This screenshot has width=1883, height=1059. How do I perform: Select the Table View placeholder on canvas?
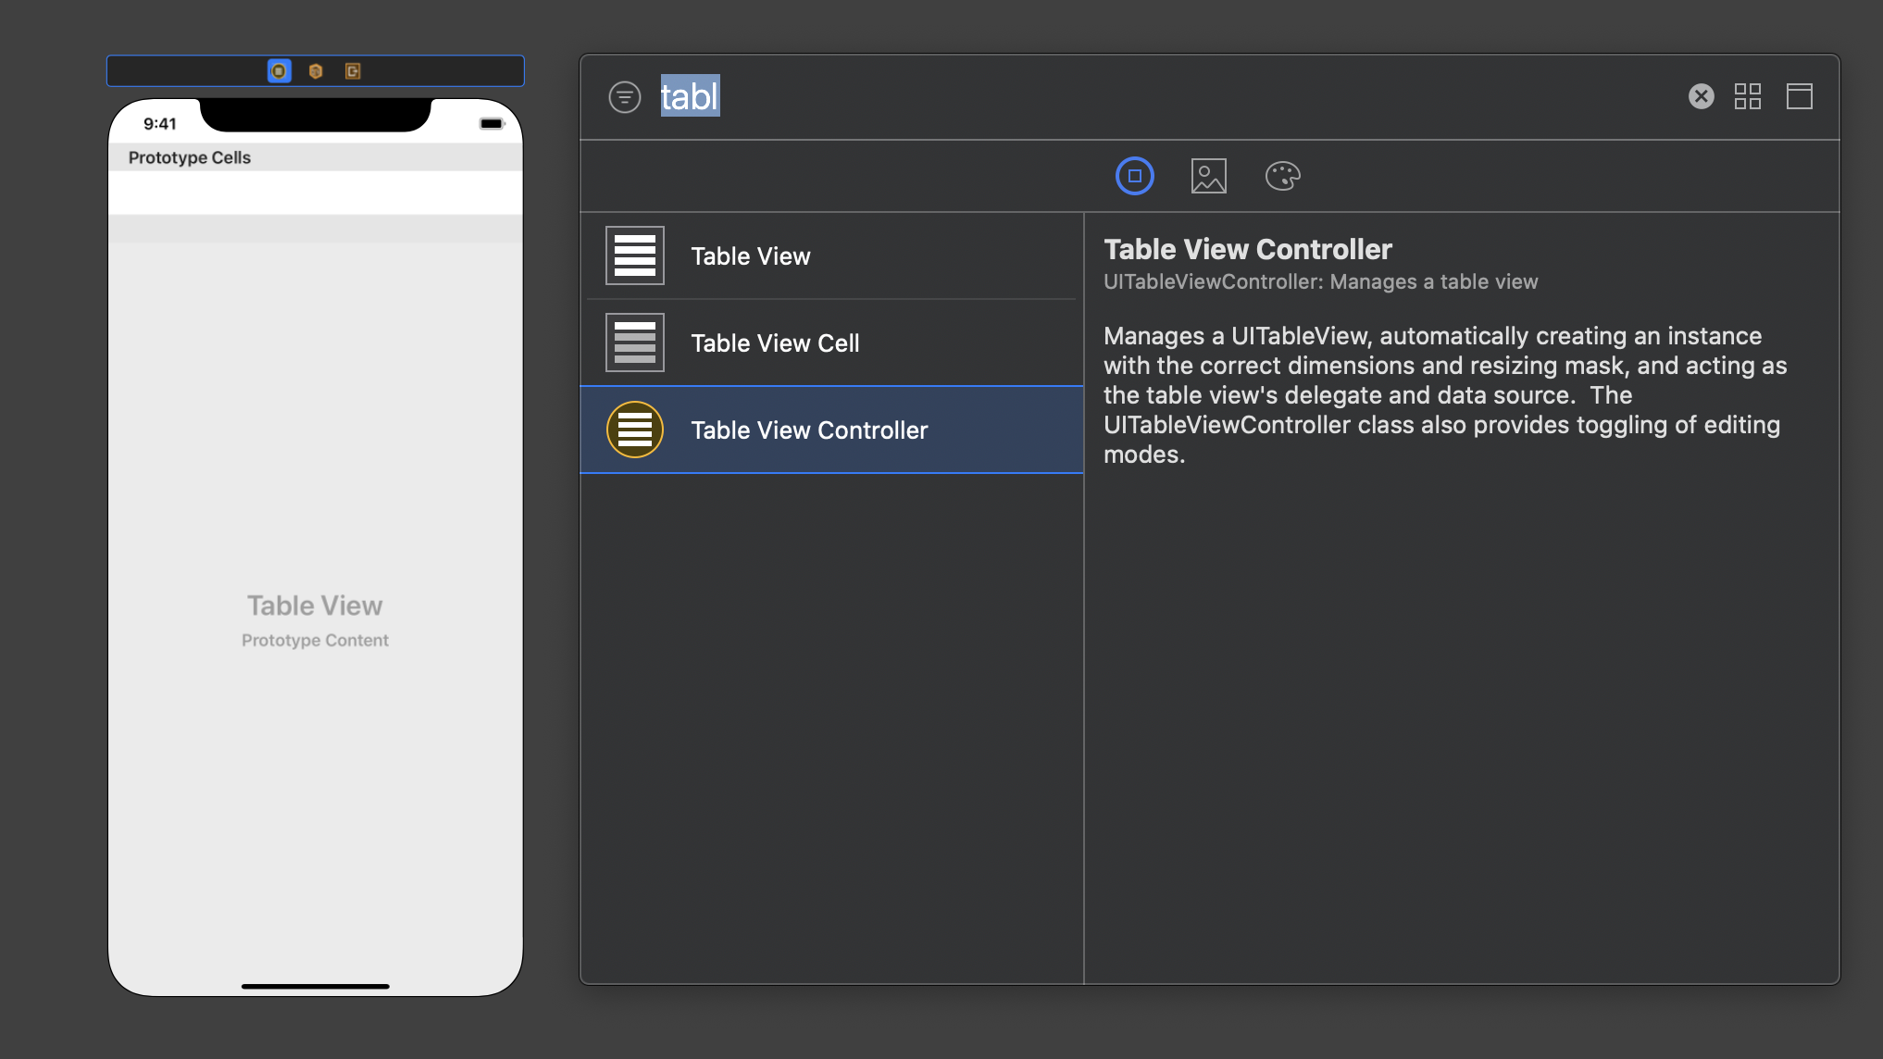315,606
